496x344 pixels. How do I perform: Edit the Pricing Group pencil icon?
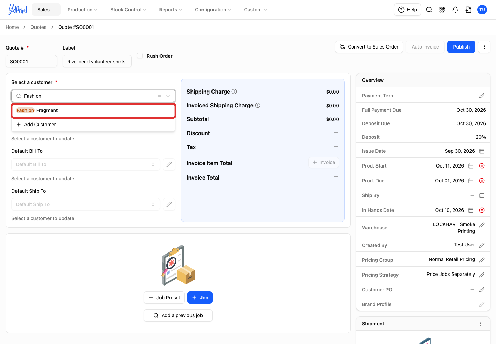point(482,260)
